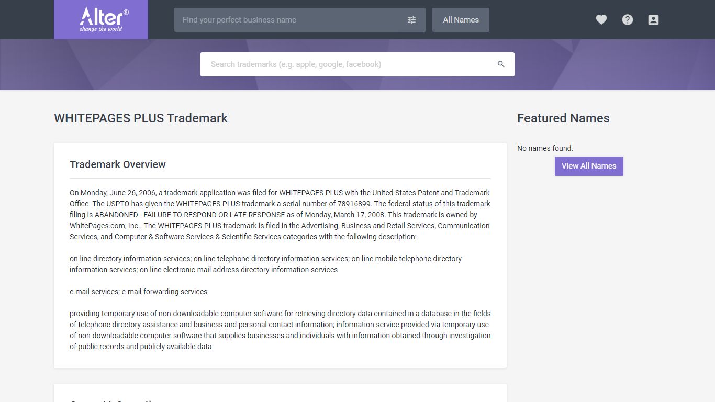View favorites heart icon
Viewport: 715px width, 402px height.
[x=601, y=20]
